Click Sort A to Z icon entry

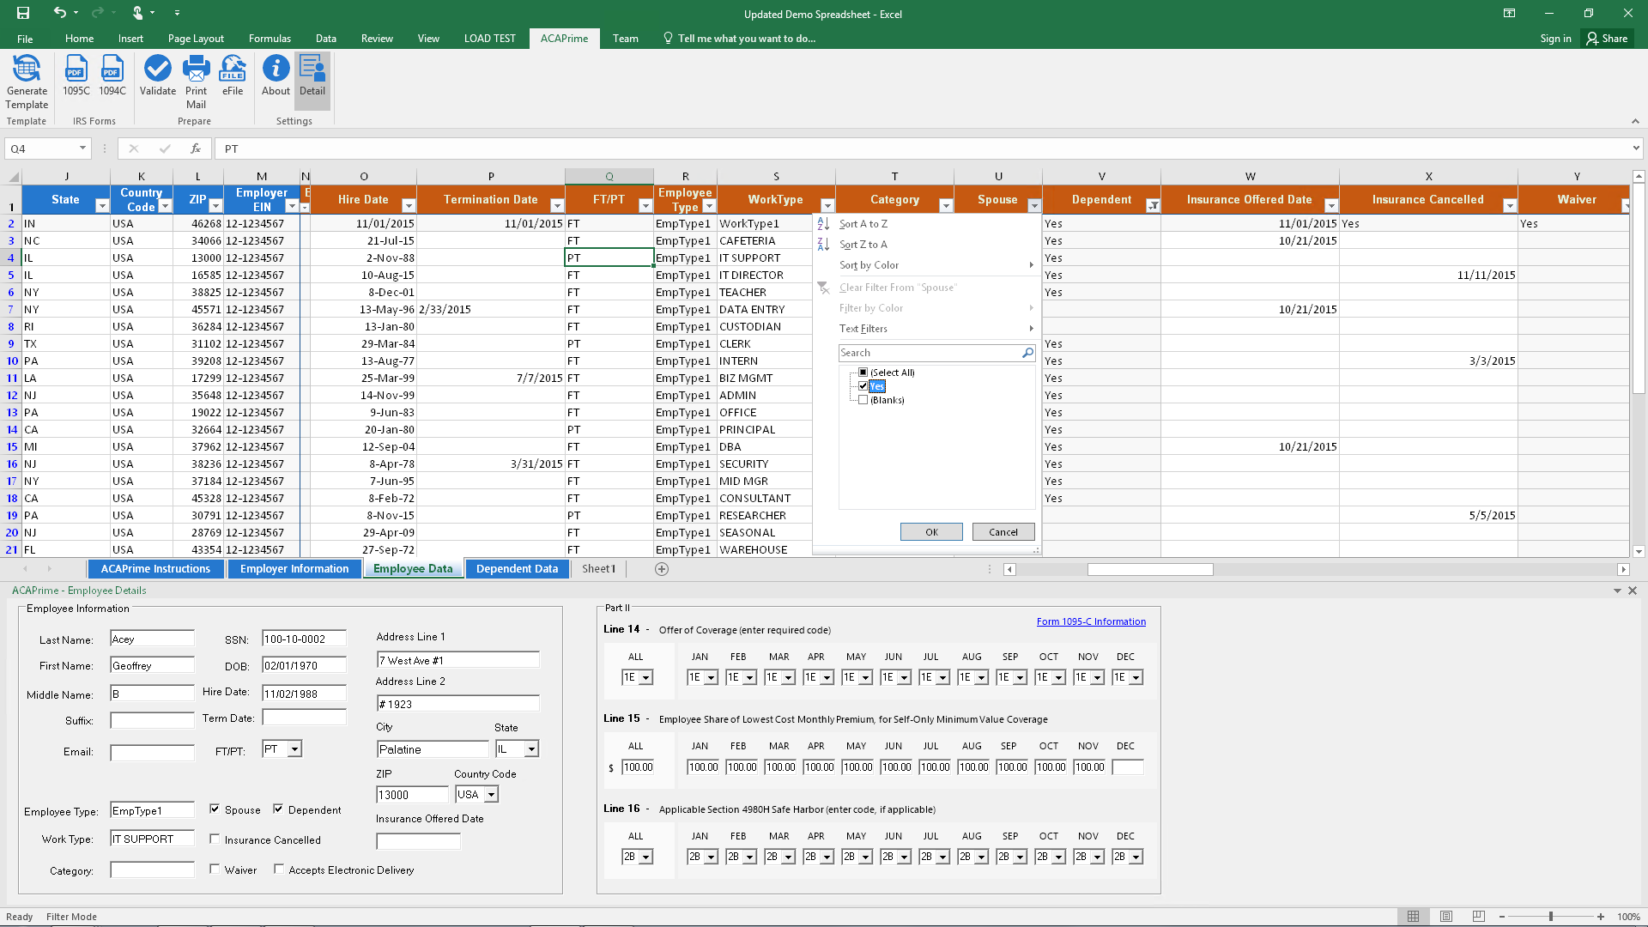tap(823, 224)
